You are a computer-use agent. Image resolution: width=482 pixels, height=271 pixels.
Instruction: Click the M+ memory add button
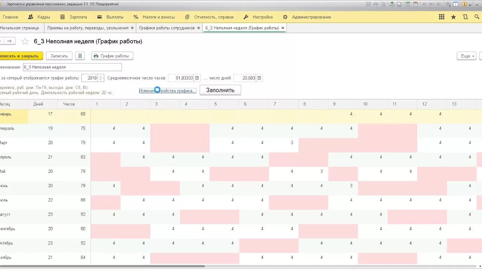click(432, 4)
